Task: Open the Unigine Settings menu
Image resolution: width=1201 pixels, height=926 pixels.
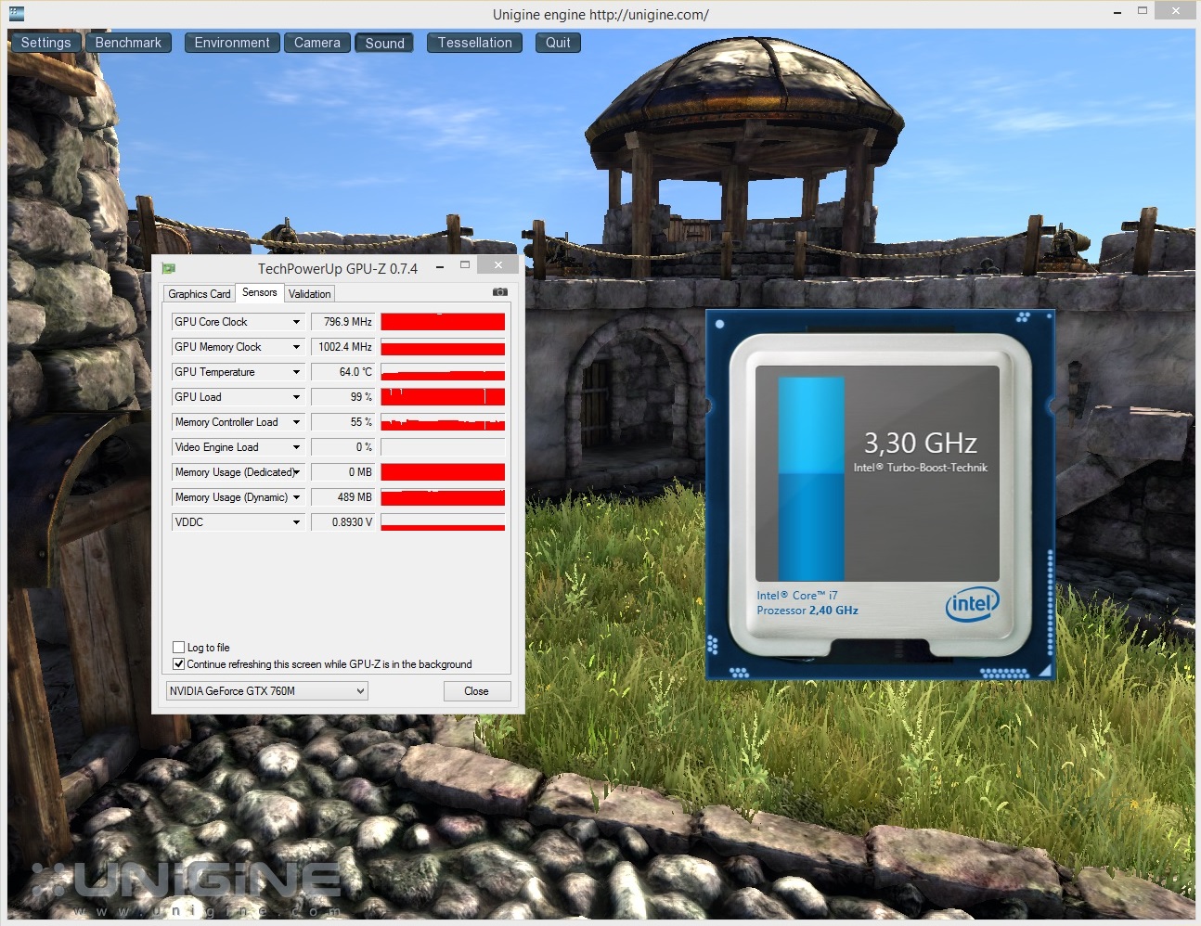Action: [45, 43]
